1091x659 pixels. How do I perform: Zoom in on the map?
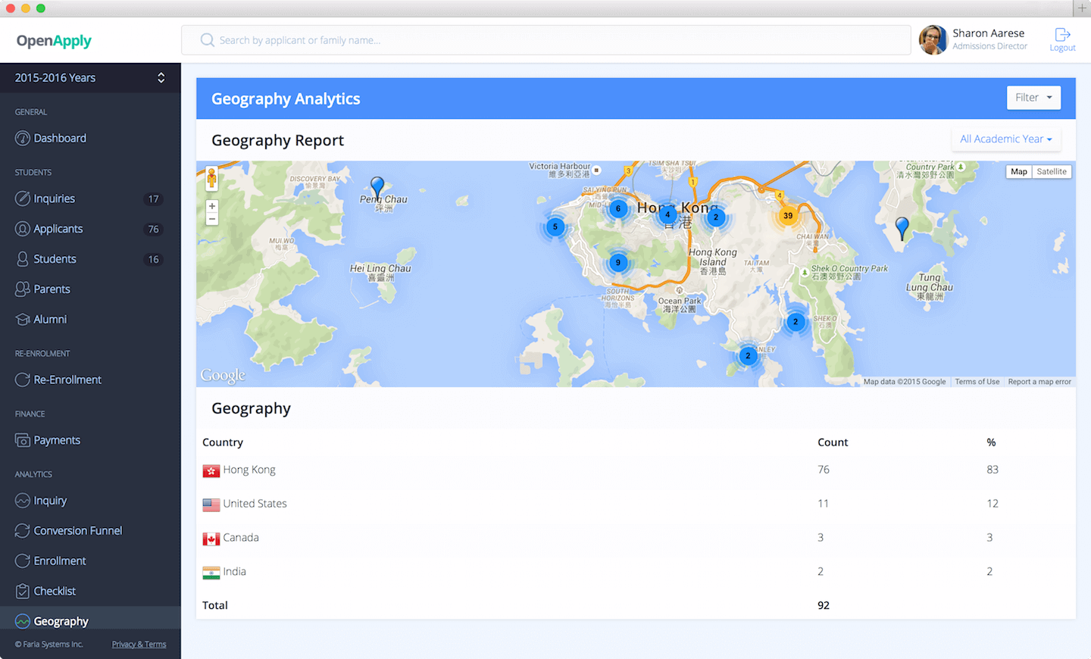[x=212, y=206]
